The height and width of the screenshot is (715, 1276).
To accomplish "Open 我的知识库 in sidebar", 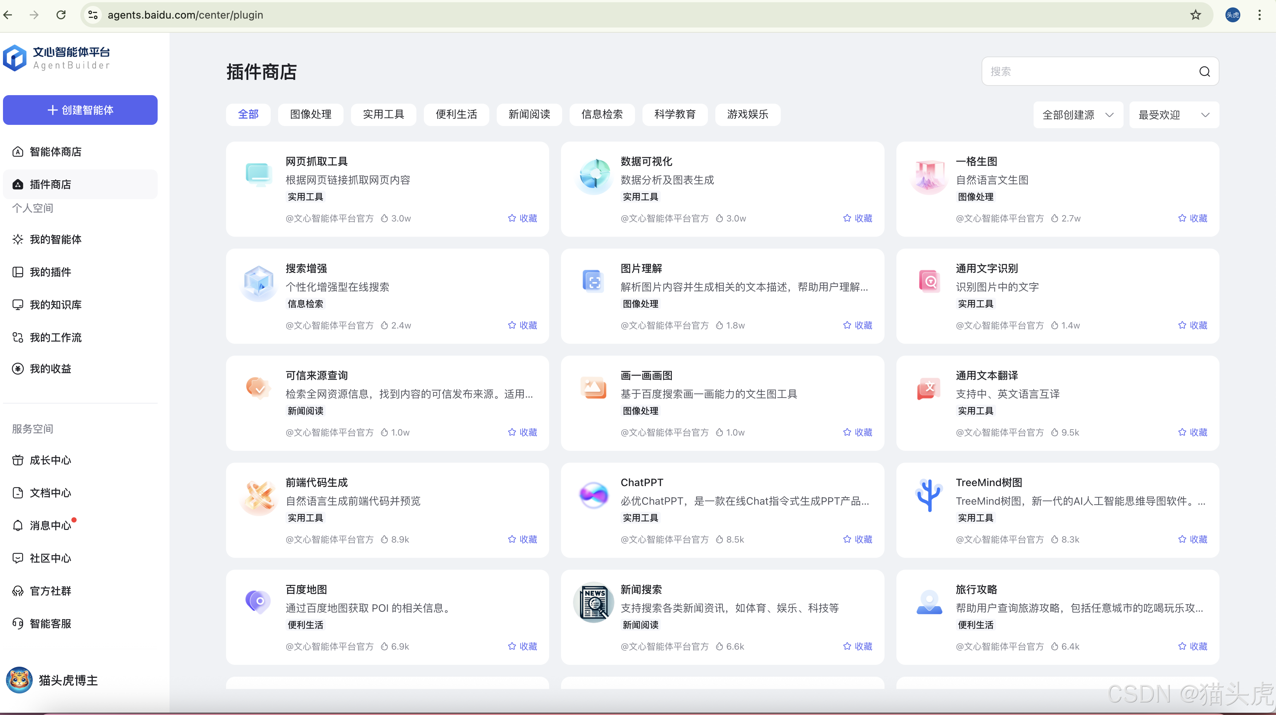I will coord(55,304).
